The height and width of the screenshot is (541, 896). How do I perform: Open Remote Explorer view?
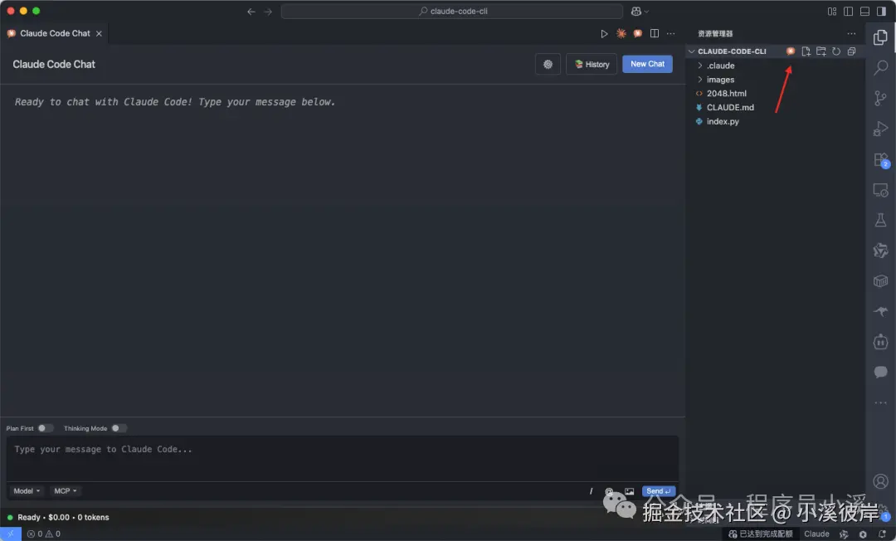tap(880, 190)
